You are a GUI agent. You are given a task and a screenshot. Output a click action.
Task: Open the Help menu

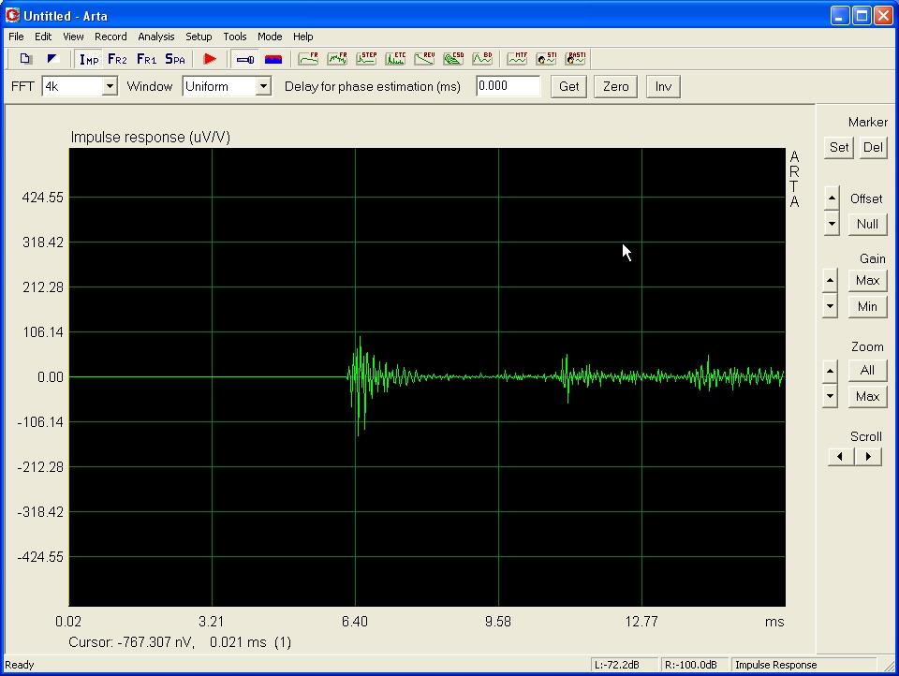pos(302,37)
